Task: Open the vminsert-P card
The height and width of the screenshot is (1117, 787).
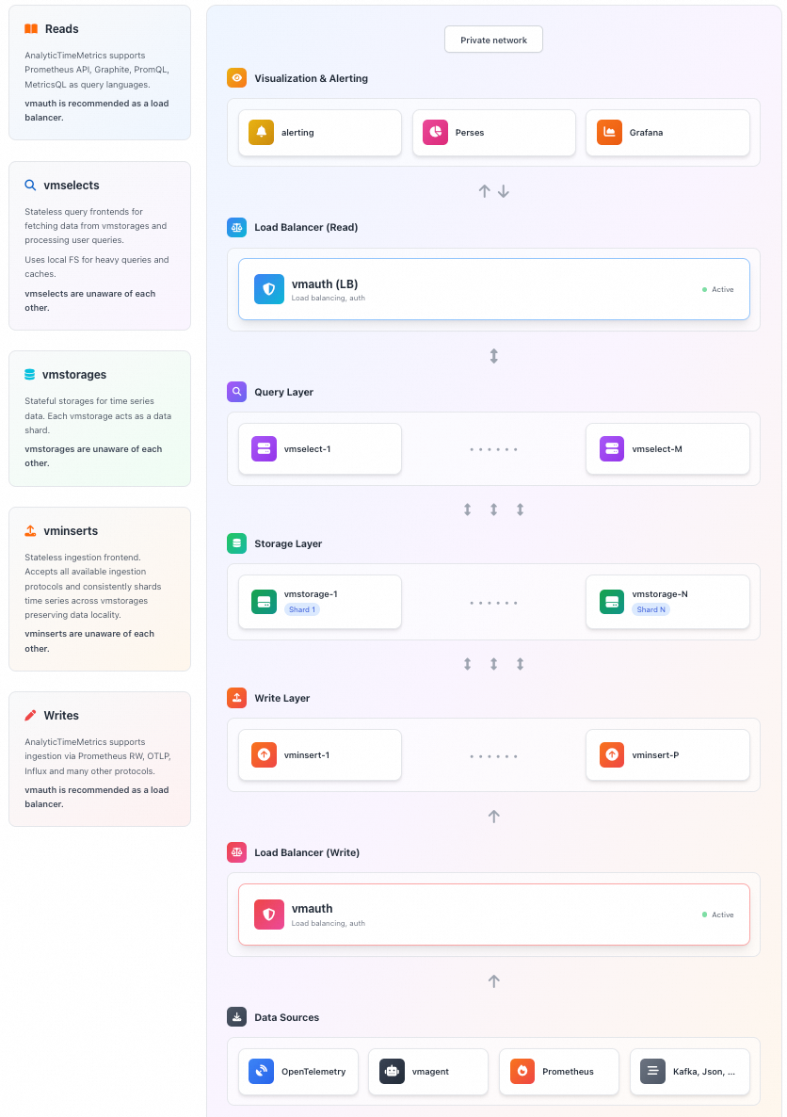Action: coord(667,755)
